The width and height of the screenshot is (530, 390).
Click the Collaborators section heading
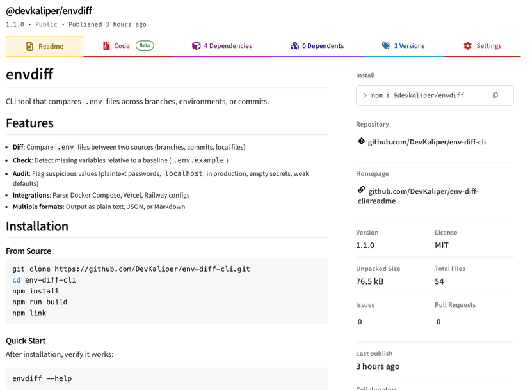tap(377, 388)
